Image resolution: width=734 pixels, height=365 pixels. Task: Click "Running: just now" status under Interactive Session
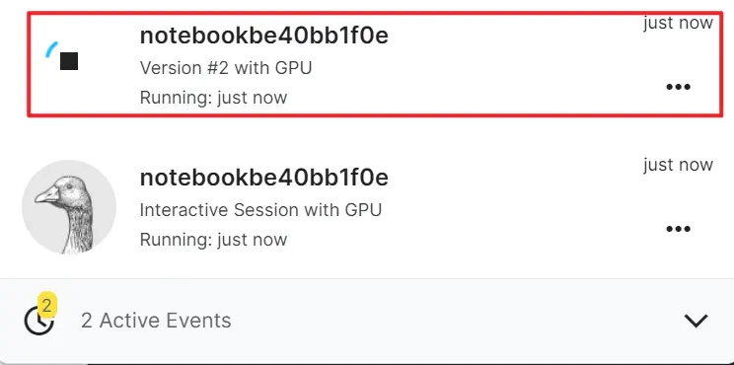click(213, 240)
